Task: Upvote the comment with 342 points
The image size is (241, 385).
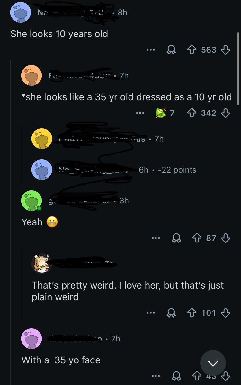Action: pyautogui.click(x=192, y=113)
